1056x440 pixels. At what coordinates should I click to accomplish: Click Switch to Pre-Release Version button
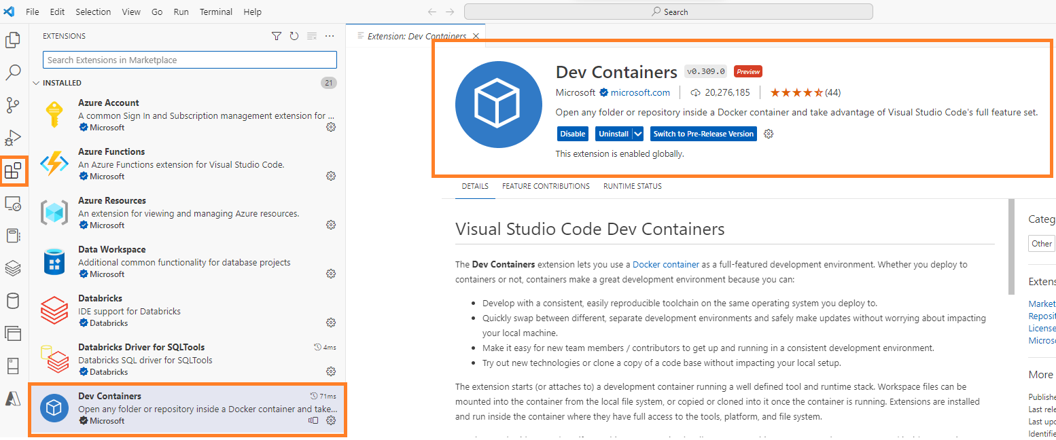(703, 134)
